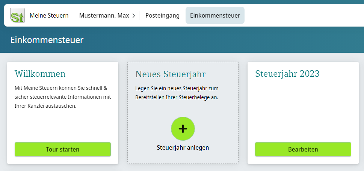Screen dimensions: 364x171
Task: Click the Willkommen card heading
Action: pos(40,73)
